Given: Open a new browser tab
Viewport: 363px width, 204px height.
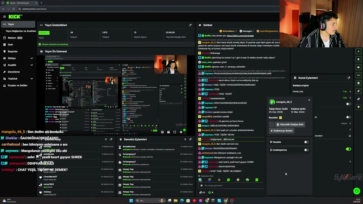Looking at the screenshot, I should [41, 3].
